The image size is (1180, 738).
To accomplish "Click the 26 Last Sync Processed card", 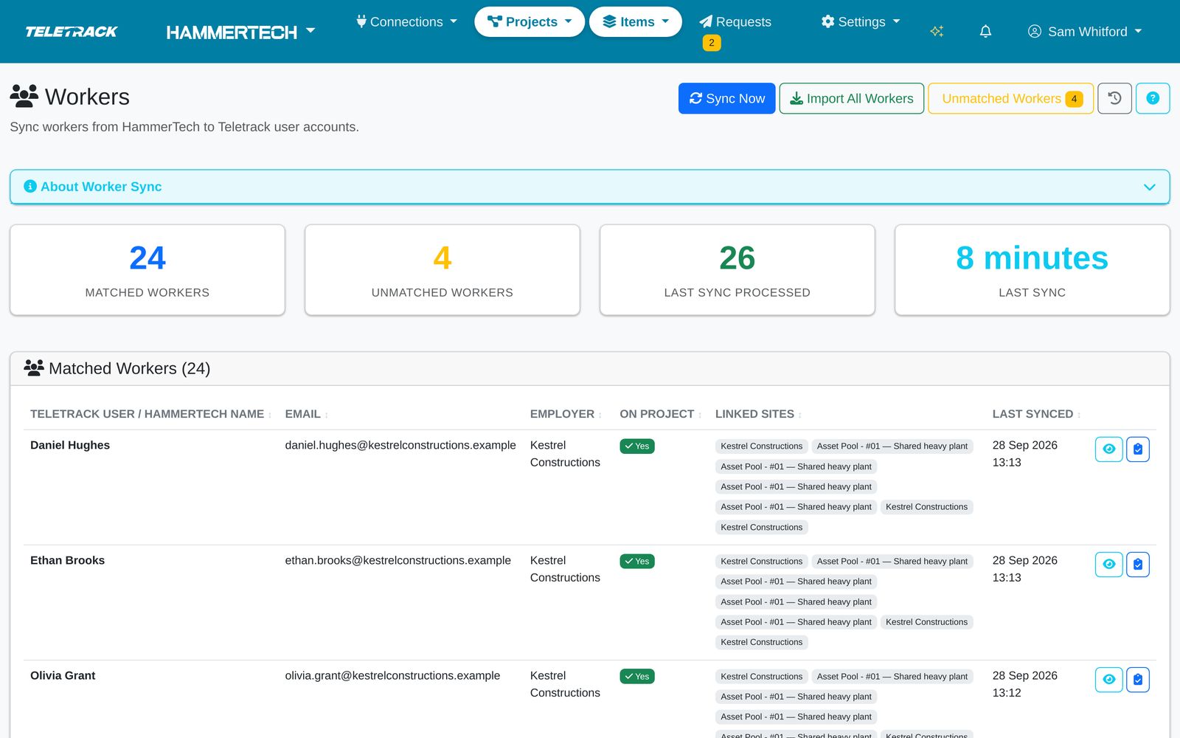I will coord(737,270).
